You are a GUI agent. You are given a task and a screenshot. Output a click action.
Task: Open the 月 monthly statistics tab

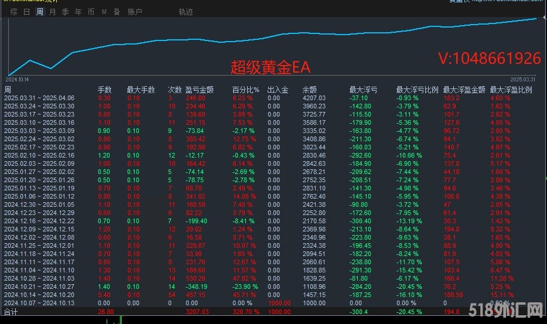click(x=53, y=12)
